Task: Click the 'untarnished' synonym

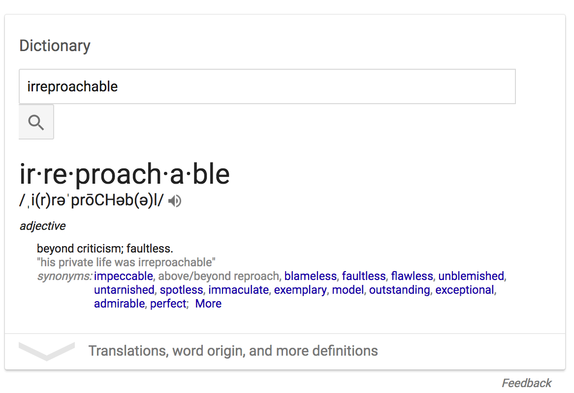Action: pos(124,290)
